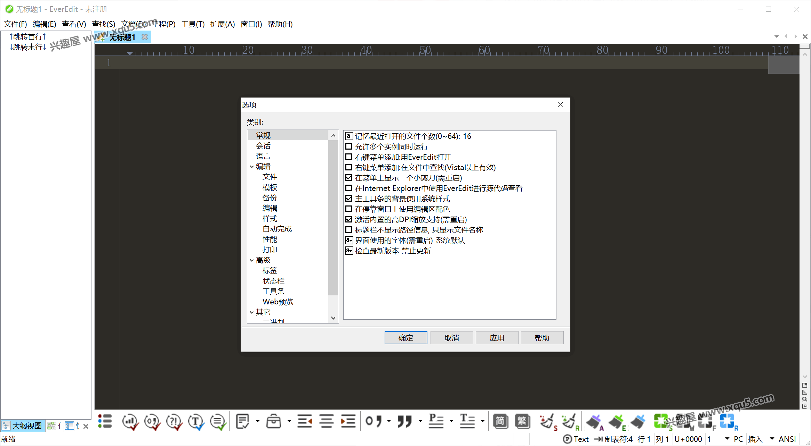Viewport: 811px width, 446px height.
Task: Toggle 允许多个实例同时运行 checkbox
Action: pyautogui.click(x=348, y=146)
